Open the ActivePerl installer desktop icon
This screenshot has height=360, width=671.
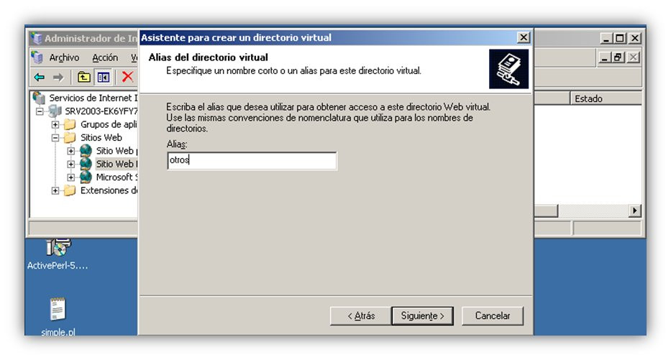click(58, 248)
